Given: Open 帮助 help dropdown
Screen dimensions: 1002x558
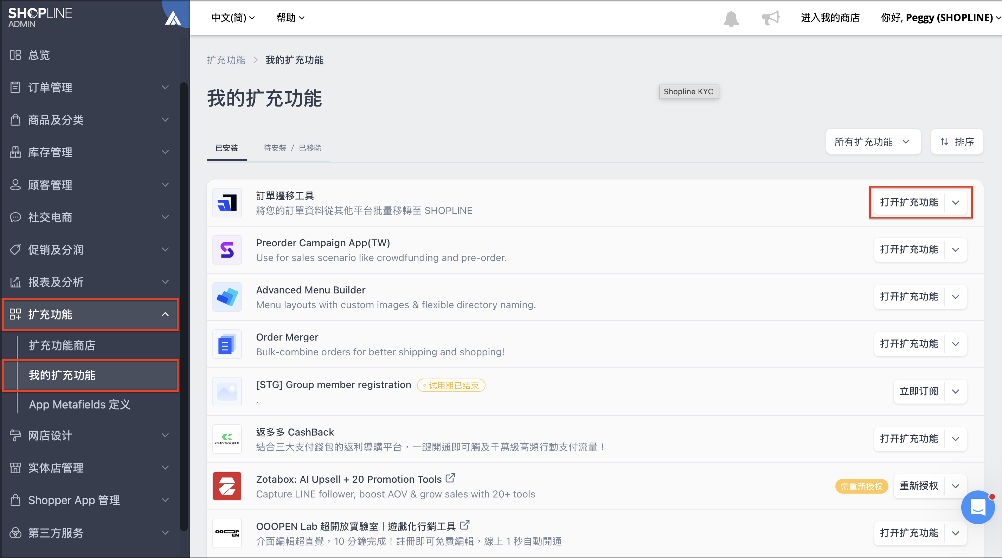Looking at the screenshot, I should click(x=290, y=18).
